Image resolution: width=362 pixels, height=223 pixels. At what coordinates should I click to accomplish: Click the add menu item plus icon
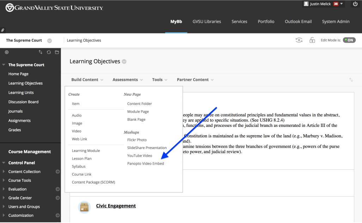click(x=7, y=52)
